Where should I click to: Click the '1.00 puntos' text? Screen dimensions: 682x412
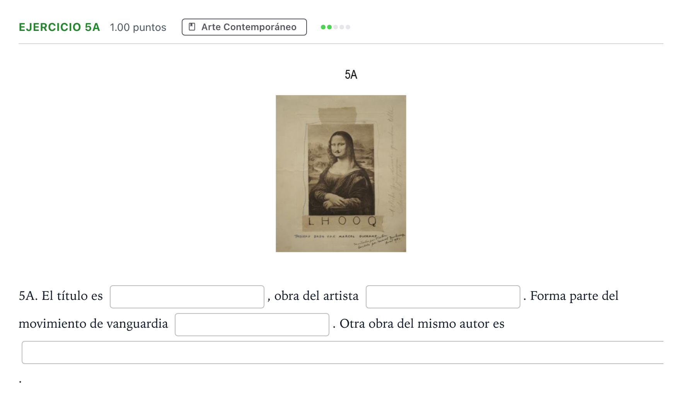tap(138, 27)
